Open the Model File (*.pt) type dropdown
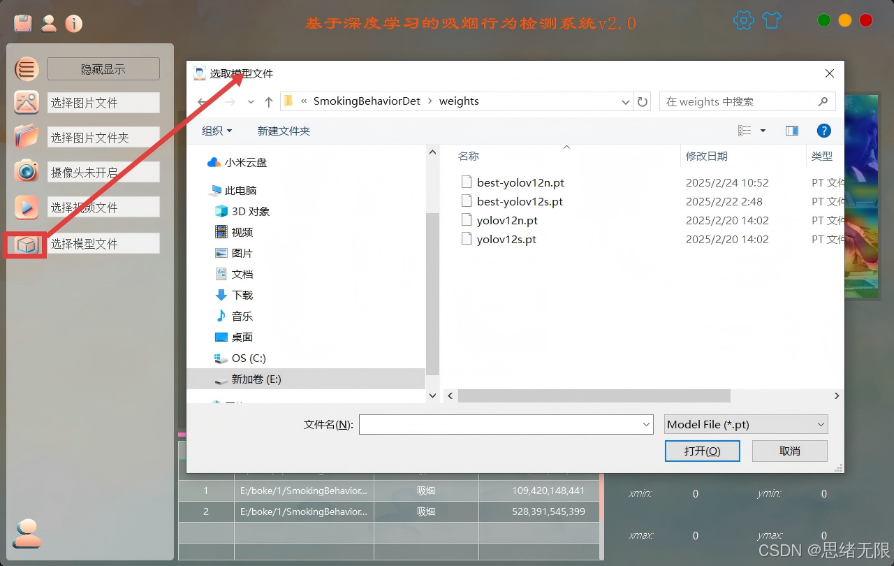 tap(746, 424)
